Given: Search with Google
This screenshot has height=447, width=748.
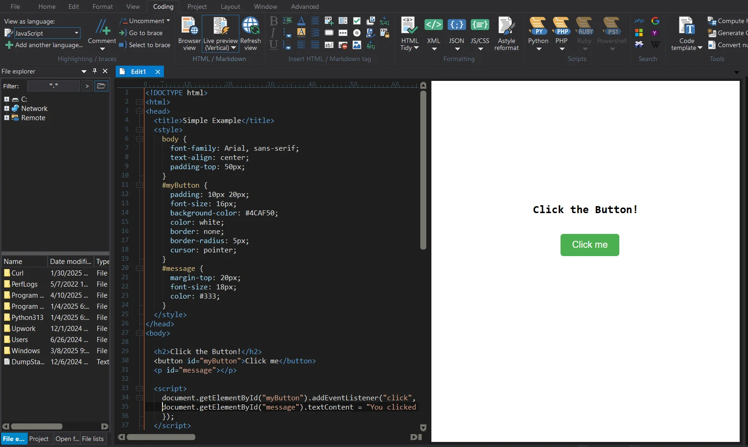Looking at the screenshot, I should pyautogui.click(x=655, y=21).
